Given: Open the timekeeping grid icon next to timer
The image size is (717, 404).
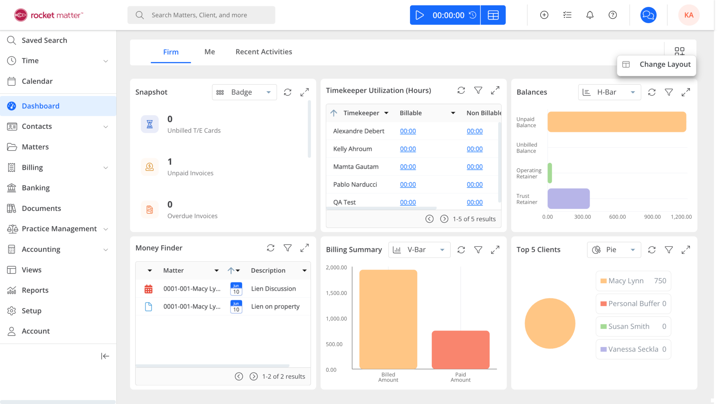Looking at the screenshot, I should (493, 15).
